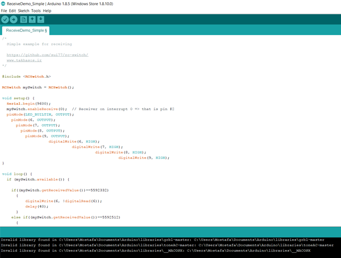This screenshot has height=258, width=341.
Task: Create a new sketch using the toolbar icon
Action: tap(24, 19)
